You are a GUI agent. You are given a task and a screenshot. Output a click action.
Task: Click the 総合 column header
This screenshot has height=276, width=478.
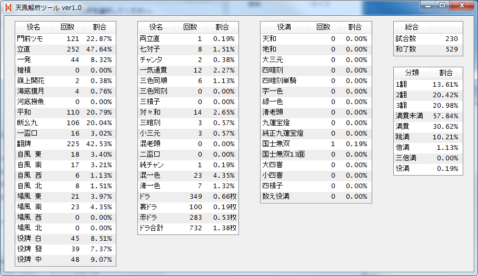pos(412,27)
